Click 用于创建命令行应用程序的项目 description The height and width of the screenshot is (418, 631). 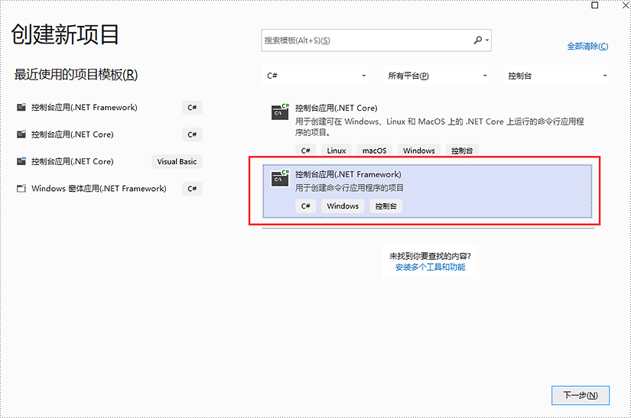(x=350, y=188)
